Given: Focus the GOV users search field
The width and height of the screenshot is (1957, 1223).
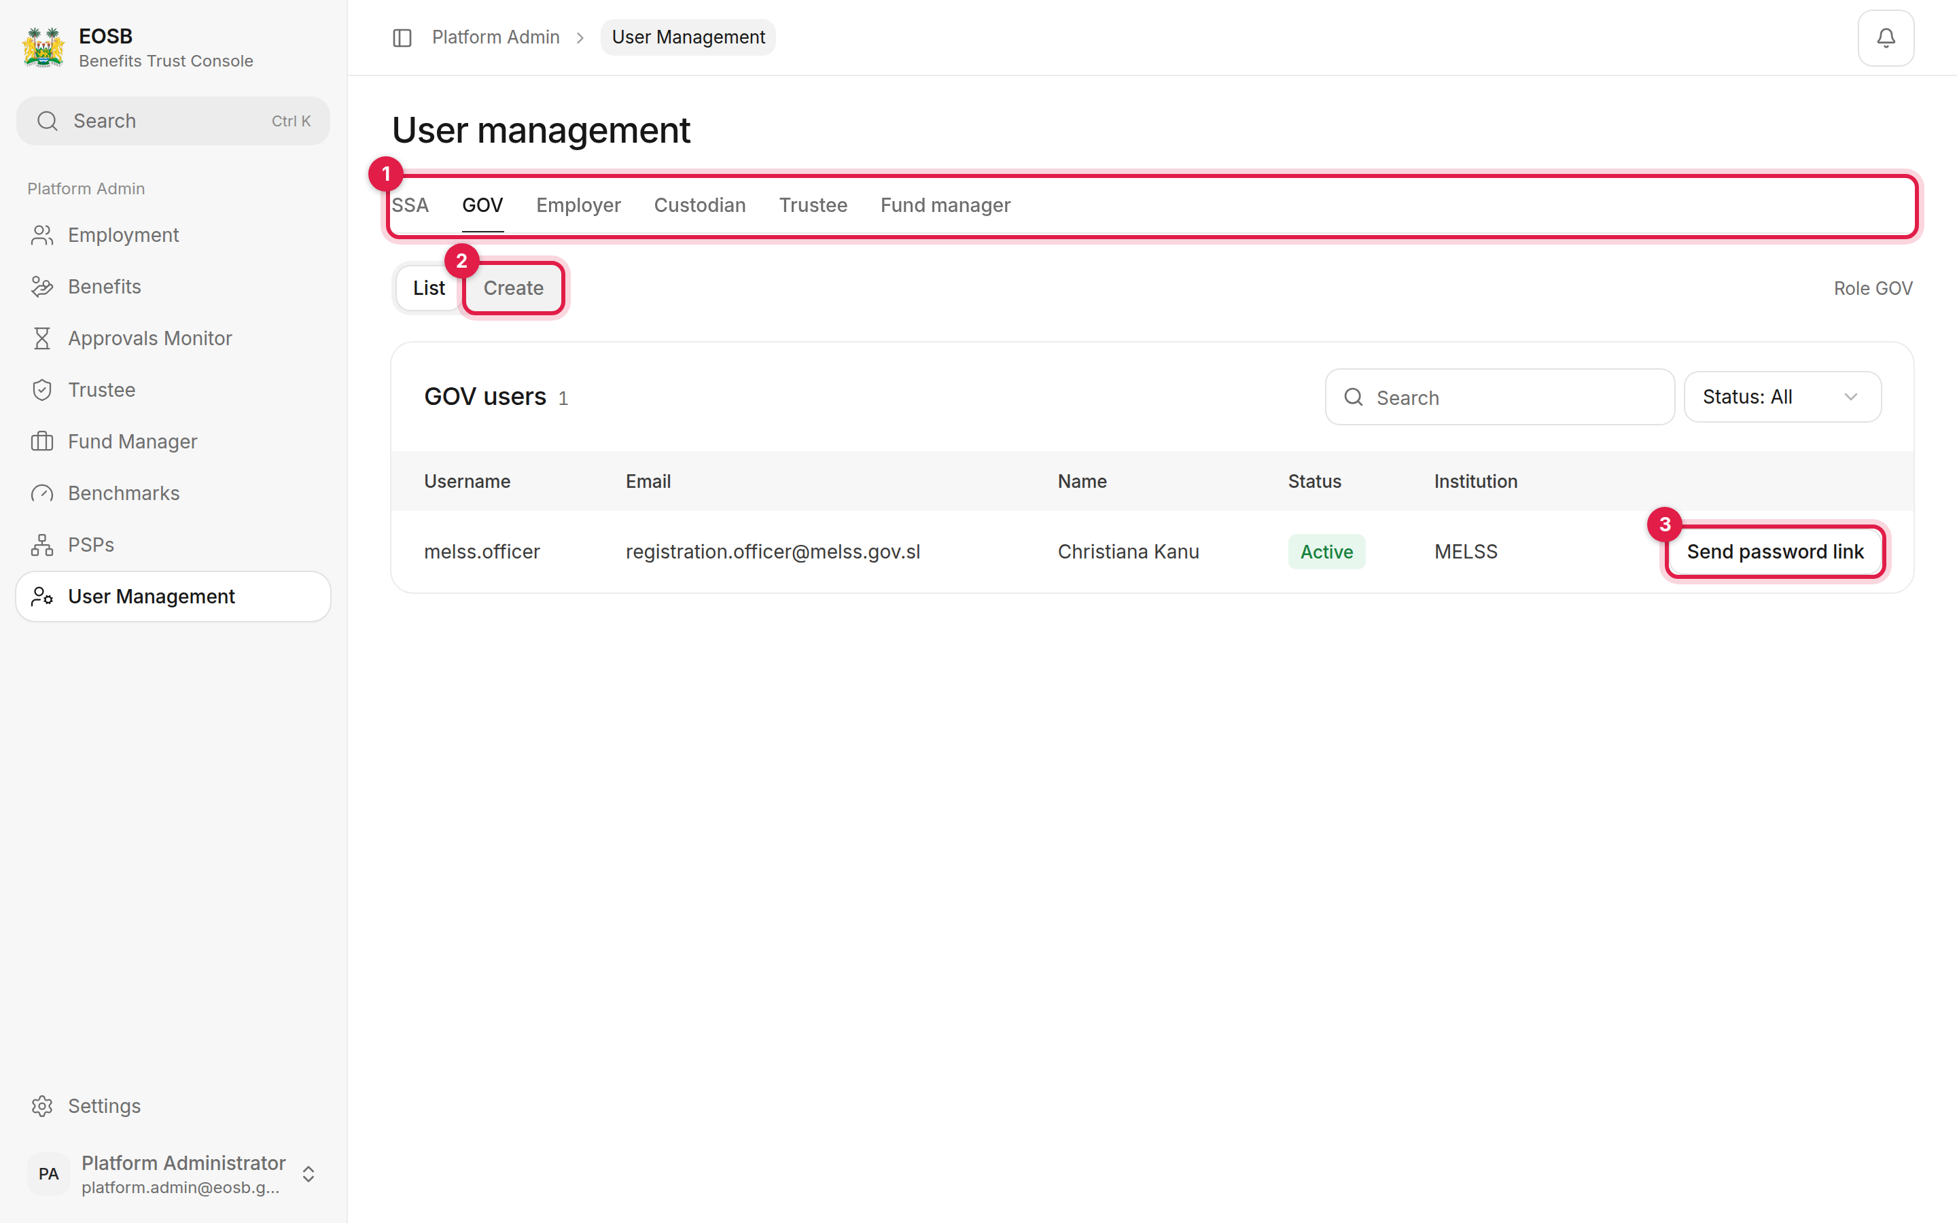Looking at the screenshot, I should tap(1499, 397).
